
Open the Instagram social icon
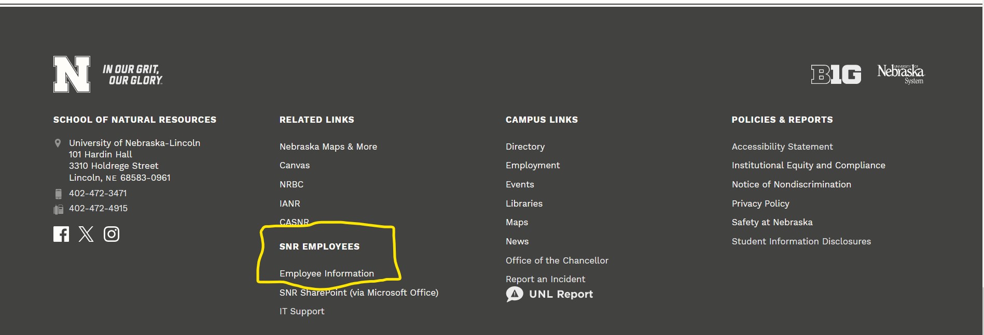click(x=112, y=234)
